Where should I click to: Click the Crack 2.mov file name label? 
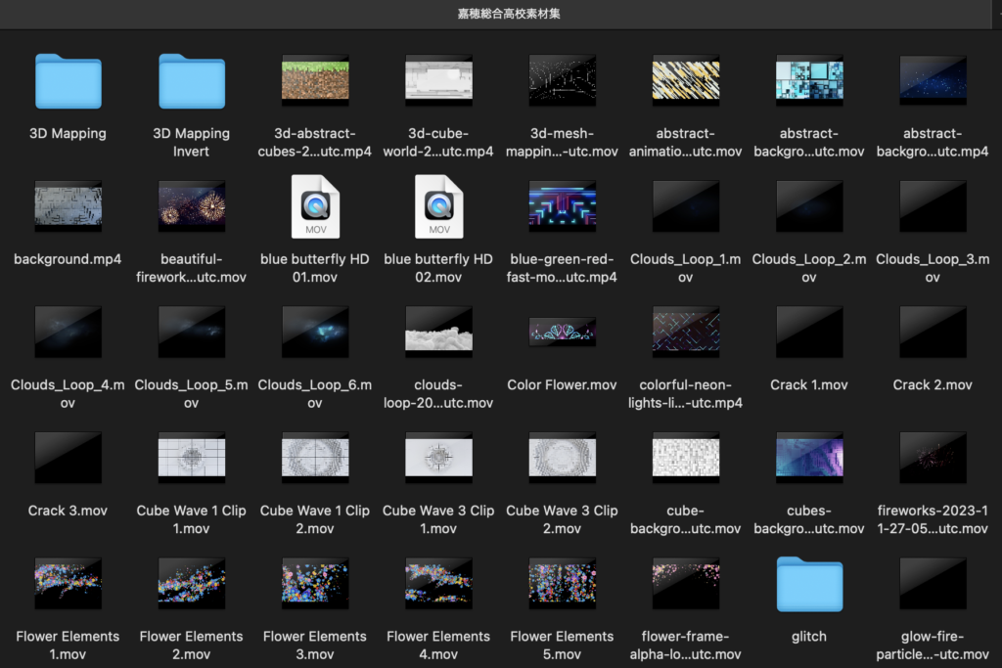pos(932,384)
